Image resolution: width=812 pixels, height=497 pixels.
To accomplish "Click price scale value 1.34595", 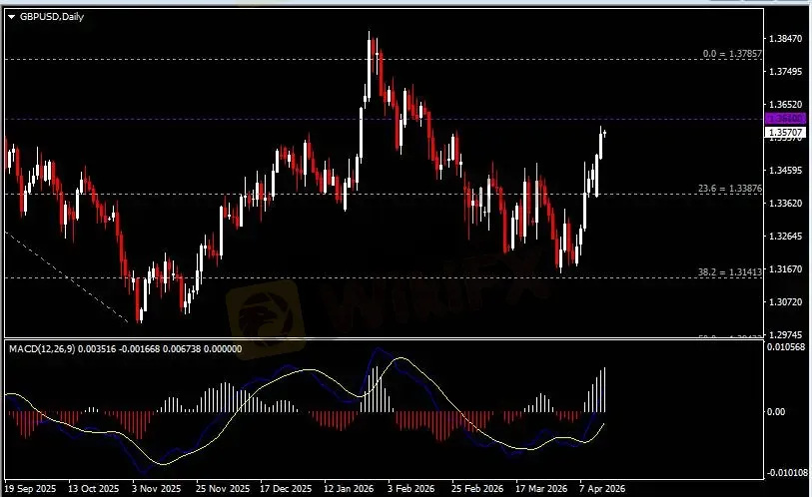I will click(x=786, y=171).
